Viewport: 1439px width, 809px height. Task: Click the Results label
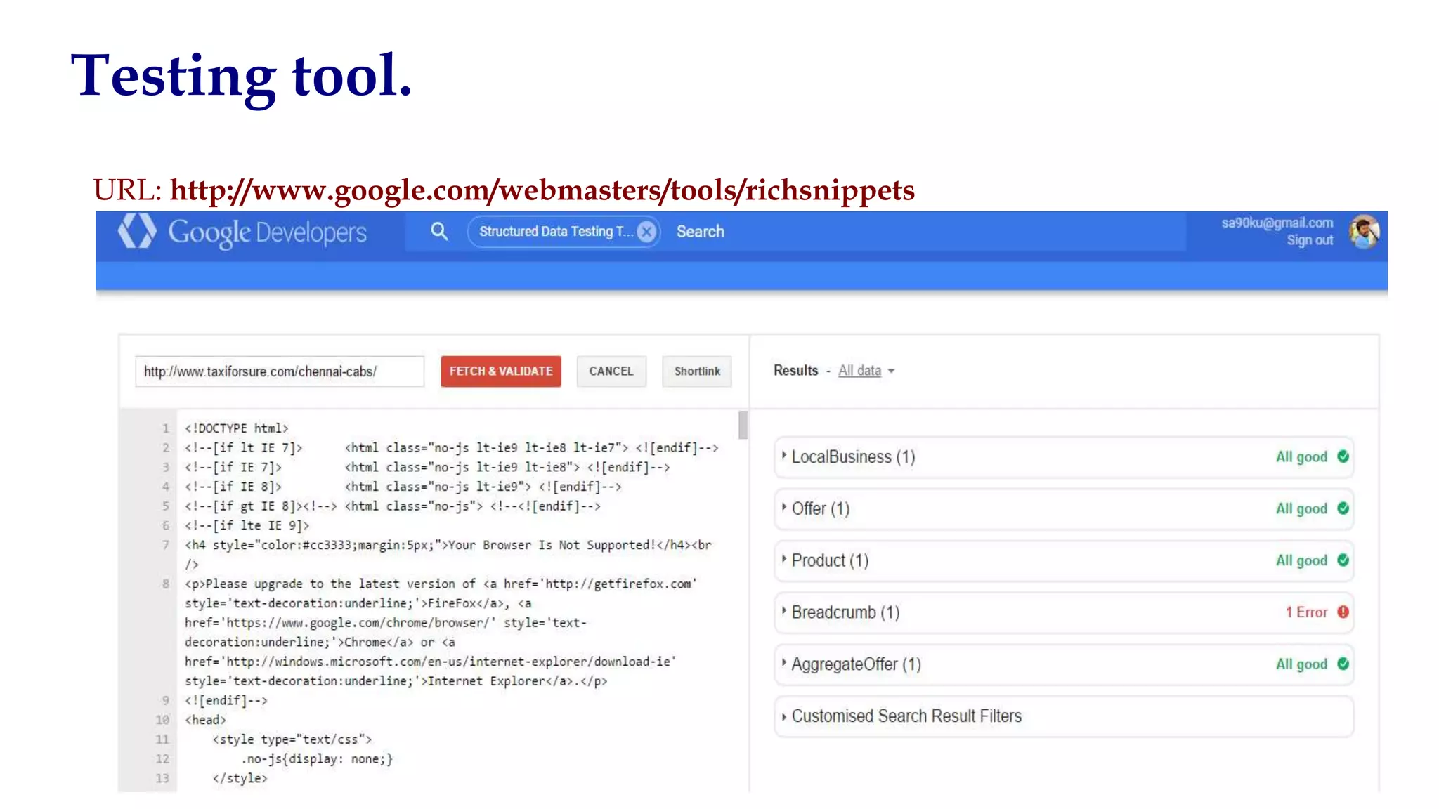click(x=796, y=371)
